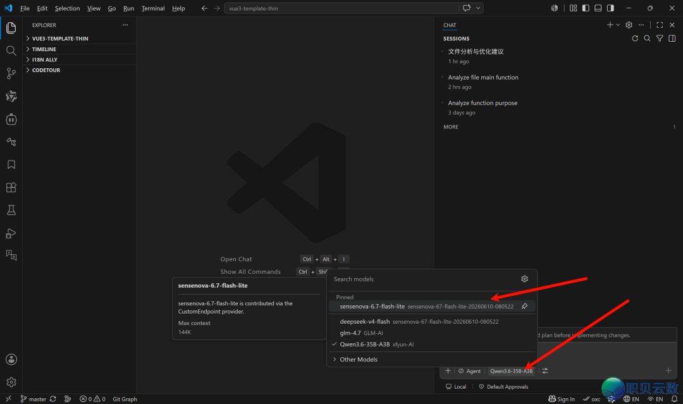The width and height of the screenshot is (683, 404).
Task: Refresh the chat sessions list
Action: 635,39
